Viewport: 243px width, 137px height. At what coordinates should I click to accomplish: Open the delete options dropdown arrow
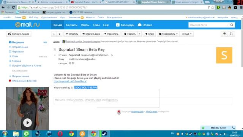(139, 34)
